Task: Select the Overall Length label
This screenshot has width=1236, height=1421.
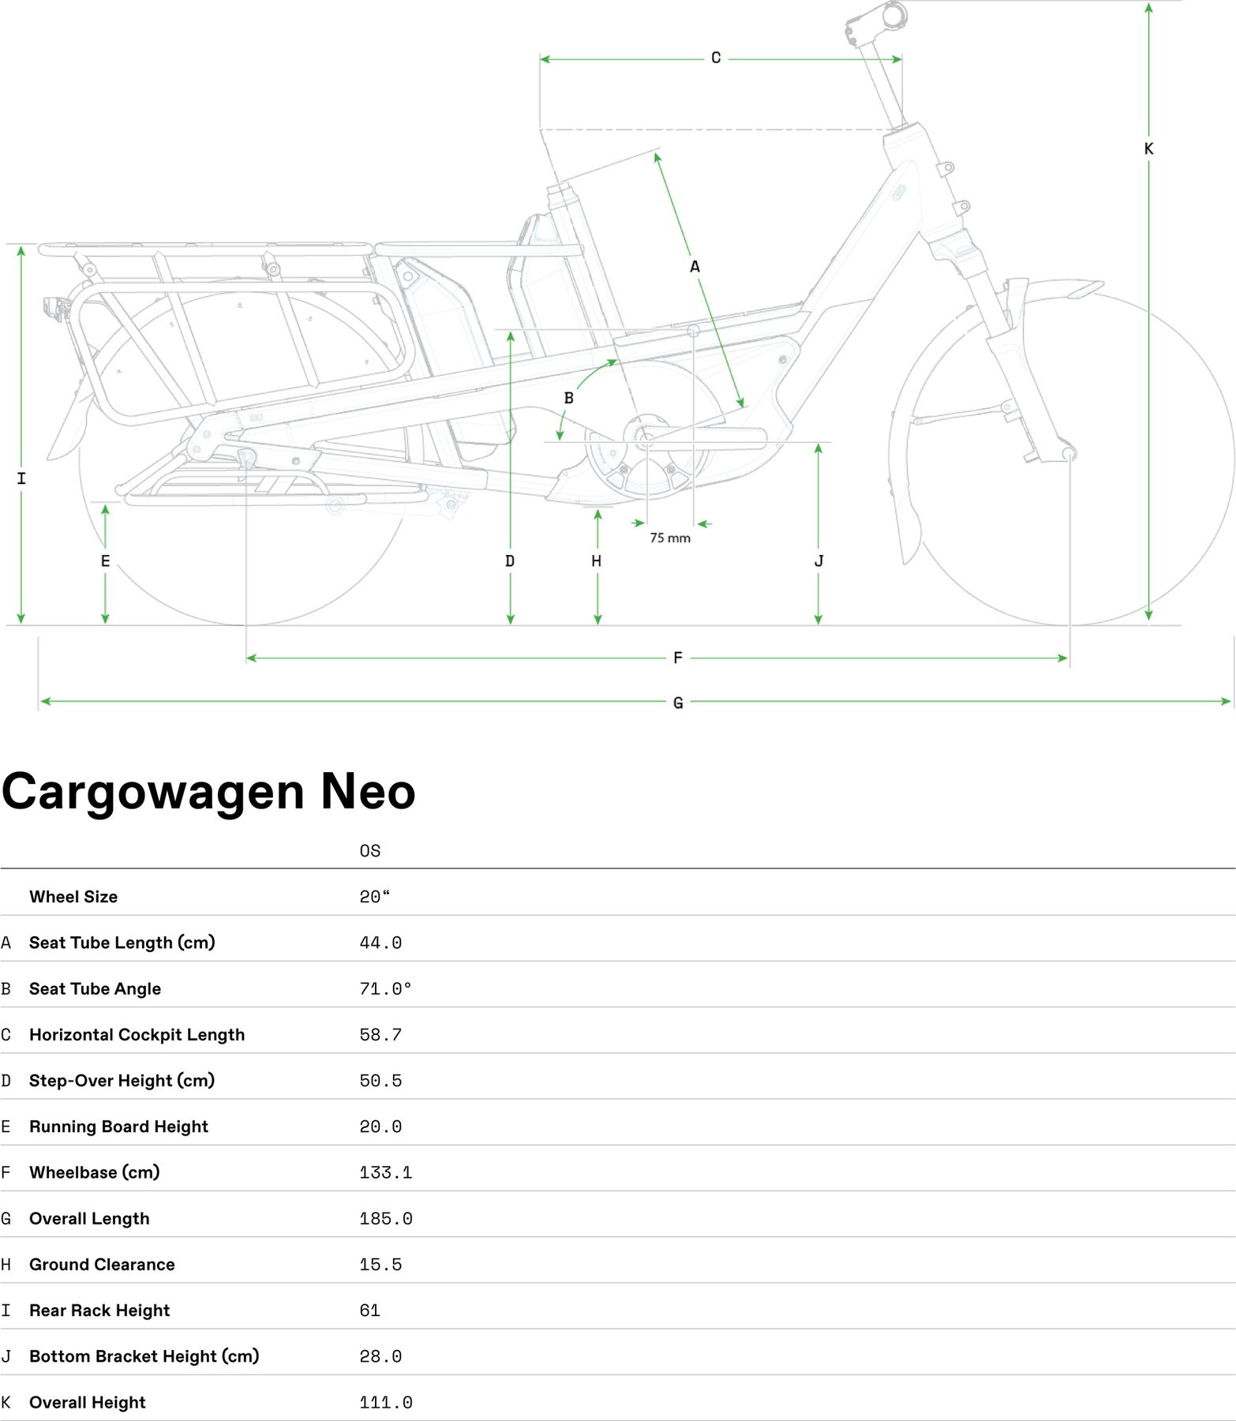Action: [89, 1218]
